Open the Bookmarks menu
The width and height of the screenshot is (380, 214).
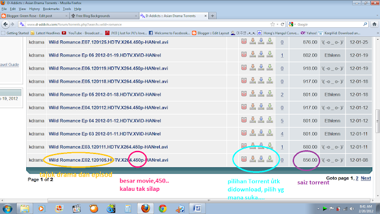point(51,9)
